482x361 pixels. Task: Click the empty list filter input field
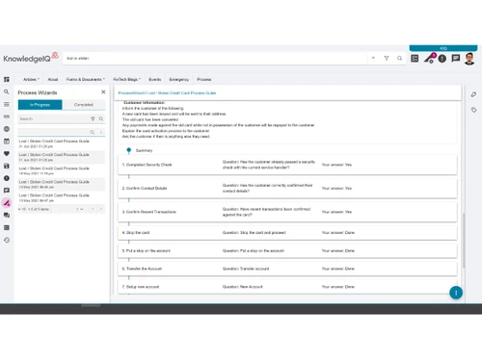53,132
